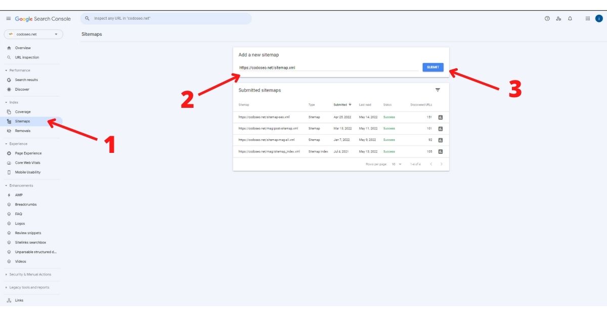The height and width of the screenshot is (329, 607).
Task: Open the account avatar menu
Action: point(599,19)
